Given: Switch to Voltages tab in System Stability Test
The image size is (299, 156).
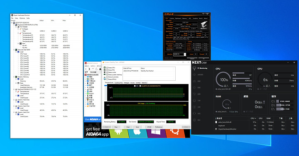Looking at the screenshot, I should pos(127,83).
